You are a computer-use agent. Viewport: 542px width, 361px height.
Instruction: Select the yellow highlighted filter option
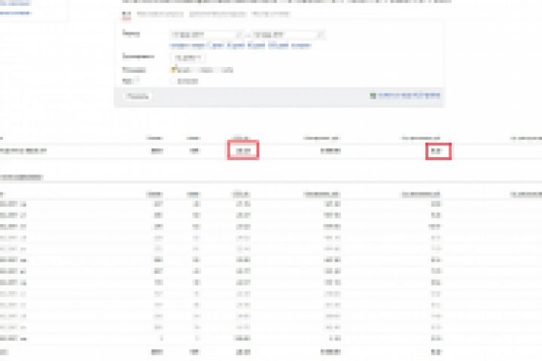(174, 70)
